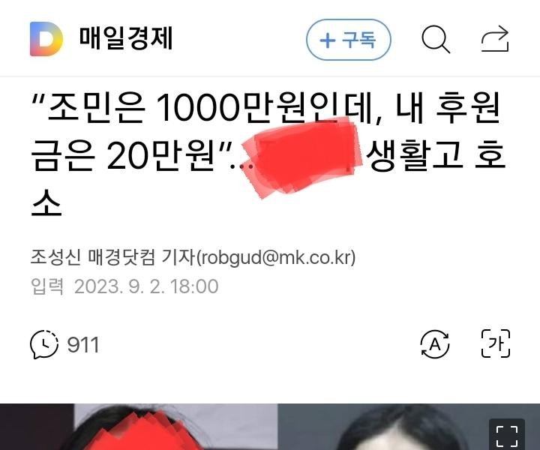The width and height of the screenshot is (540, 450).
Task: Tap the share arrow icon
Action: click(x=495, y=39)
